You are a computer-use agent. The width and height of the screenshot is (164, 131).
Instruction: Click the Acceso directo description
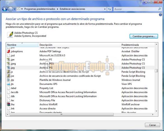click(48, 108)
